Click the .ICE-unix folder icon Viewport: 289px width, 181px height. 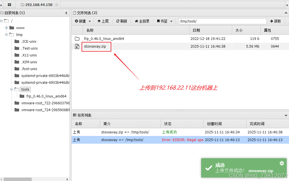click(17, 41)
